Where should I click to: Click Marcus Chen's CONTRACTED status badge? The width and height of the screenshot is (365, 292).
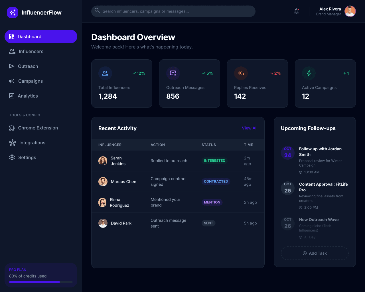point(216,181)
